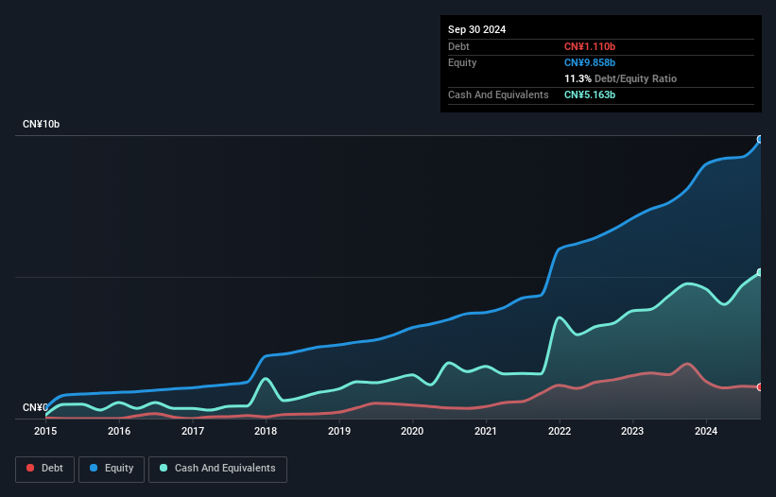Click the Equity value CN¥9.858b
Viewport: 776px width, 497px height.
click(590, 62)
